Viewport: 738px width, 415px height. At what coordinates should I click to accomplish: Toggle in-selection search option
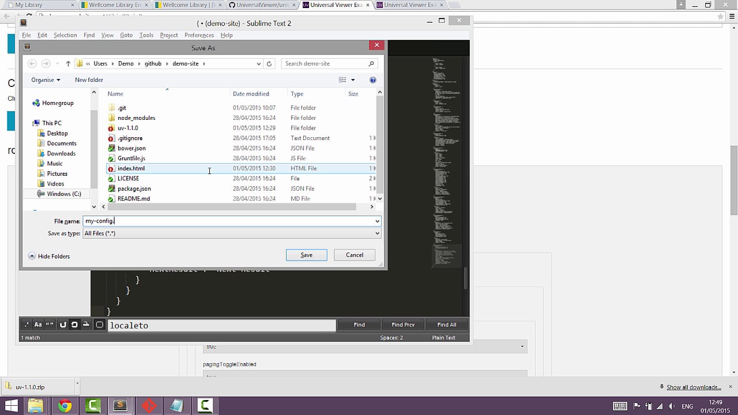(86, 325)
